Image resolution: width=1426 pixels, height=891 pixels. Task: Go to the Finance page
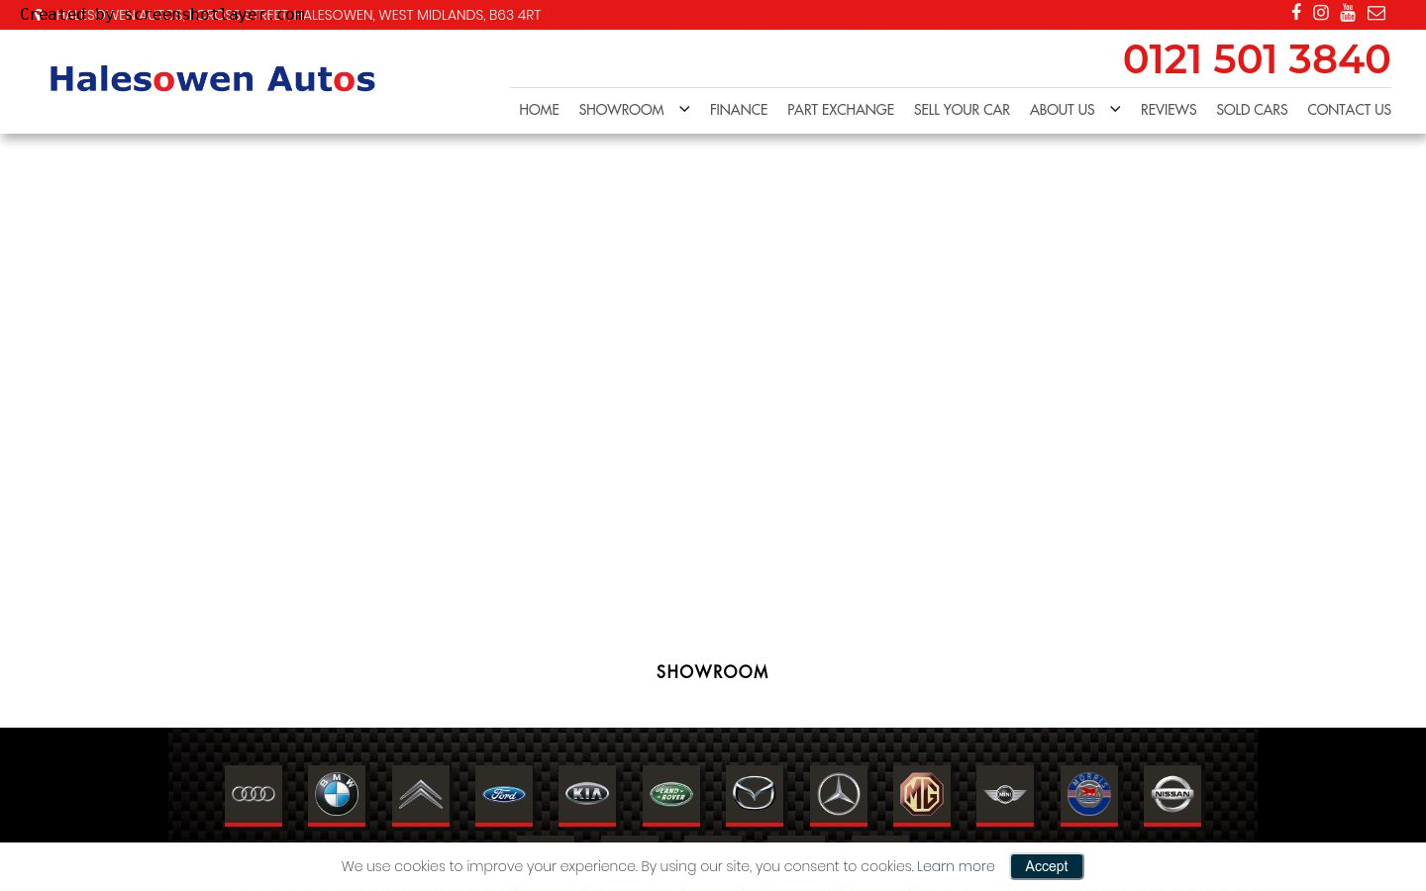pyautogui.click(x=739, y=110)
